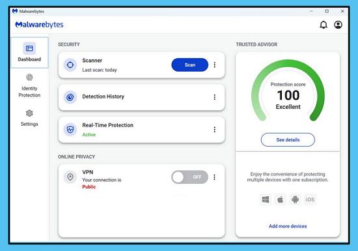Click the Detection History icon
This screenshot has height=251, width=358.
pos(70,97)
